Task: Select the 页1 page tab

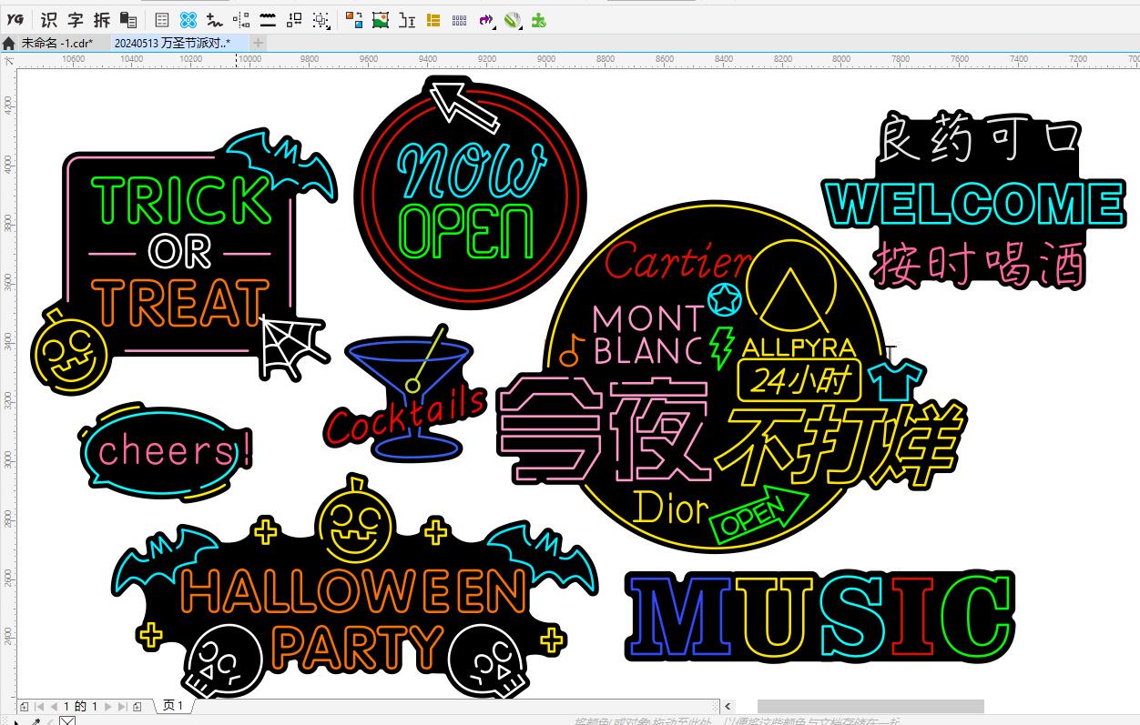Action: pos(174,706)
